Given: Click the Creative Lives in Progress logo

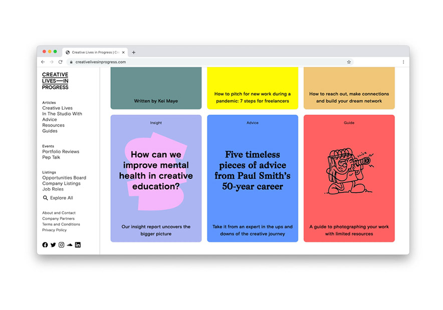Looking at the screenshot, I should point(55,81).
